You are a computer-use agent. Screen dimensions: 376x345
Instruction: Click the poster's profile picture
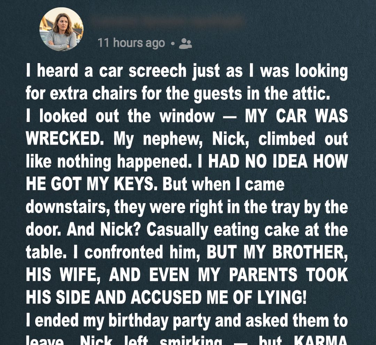click(x=61, y=29)
